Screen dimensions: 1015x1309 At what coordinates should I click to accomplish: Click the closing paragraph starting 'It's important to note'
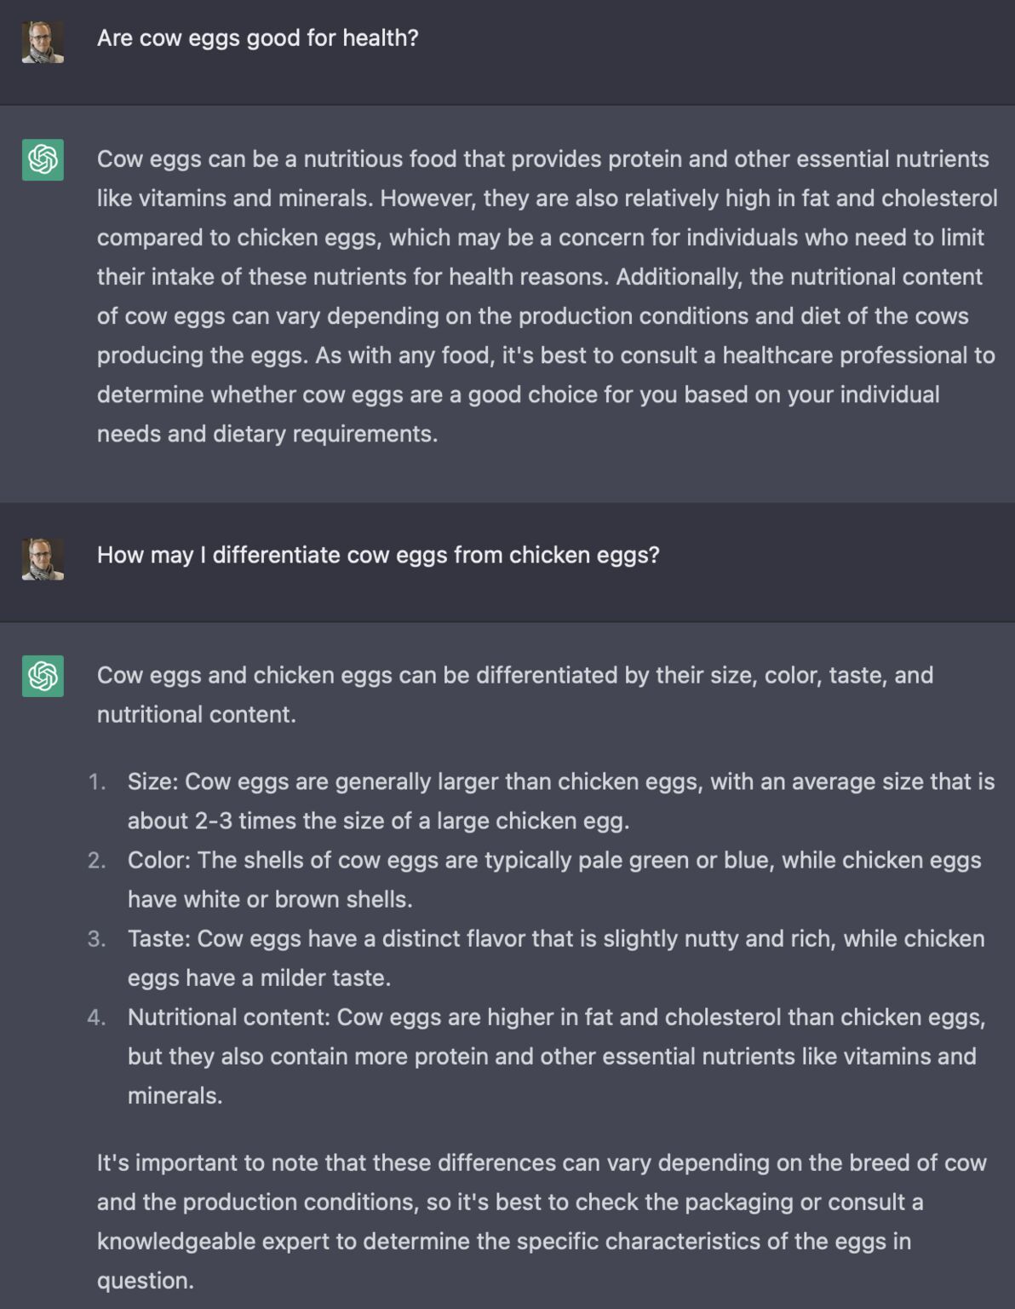pyautogui.click(x=542, y=1221)
